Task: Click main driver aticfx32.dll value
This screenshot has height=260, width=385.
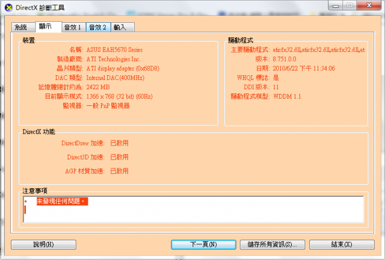Action: click(x=319, y=49)
